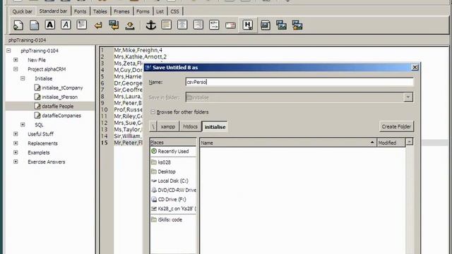Open the Save in folder dropdown
Screen dimensions: 452x254
coord(408,97)
